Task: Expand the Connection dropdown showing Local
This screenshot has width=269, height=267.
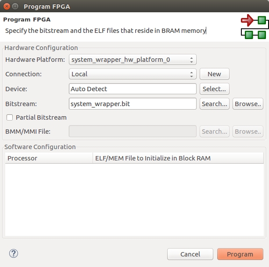Action: click(x=133, y=74)
